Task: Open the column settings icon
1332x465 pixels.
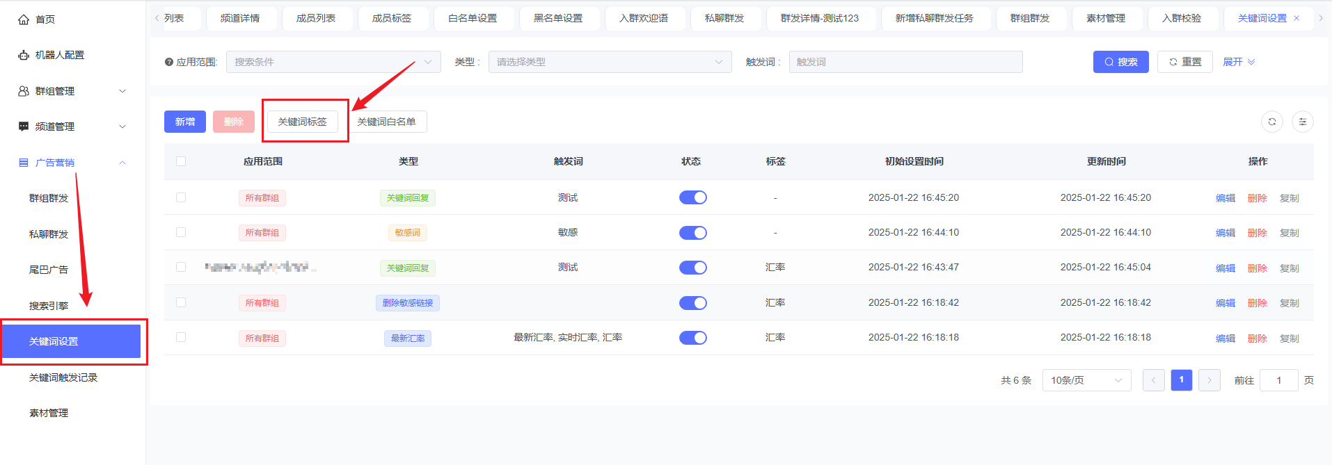Action: [1302, 122]
